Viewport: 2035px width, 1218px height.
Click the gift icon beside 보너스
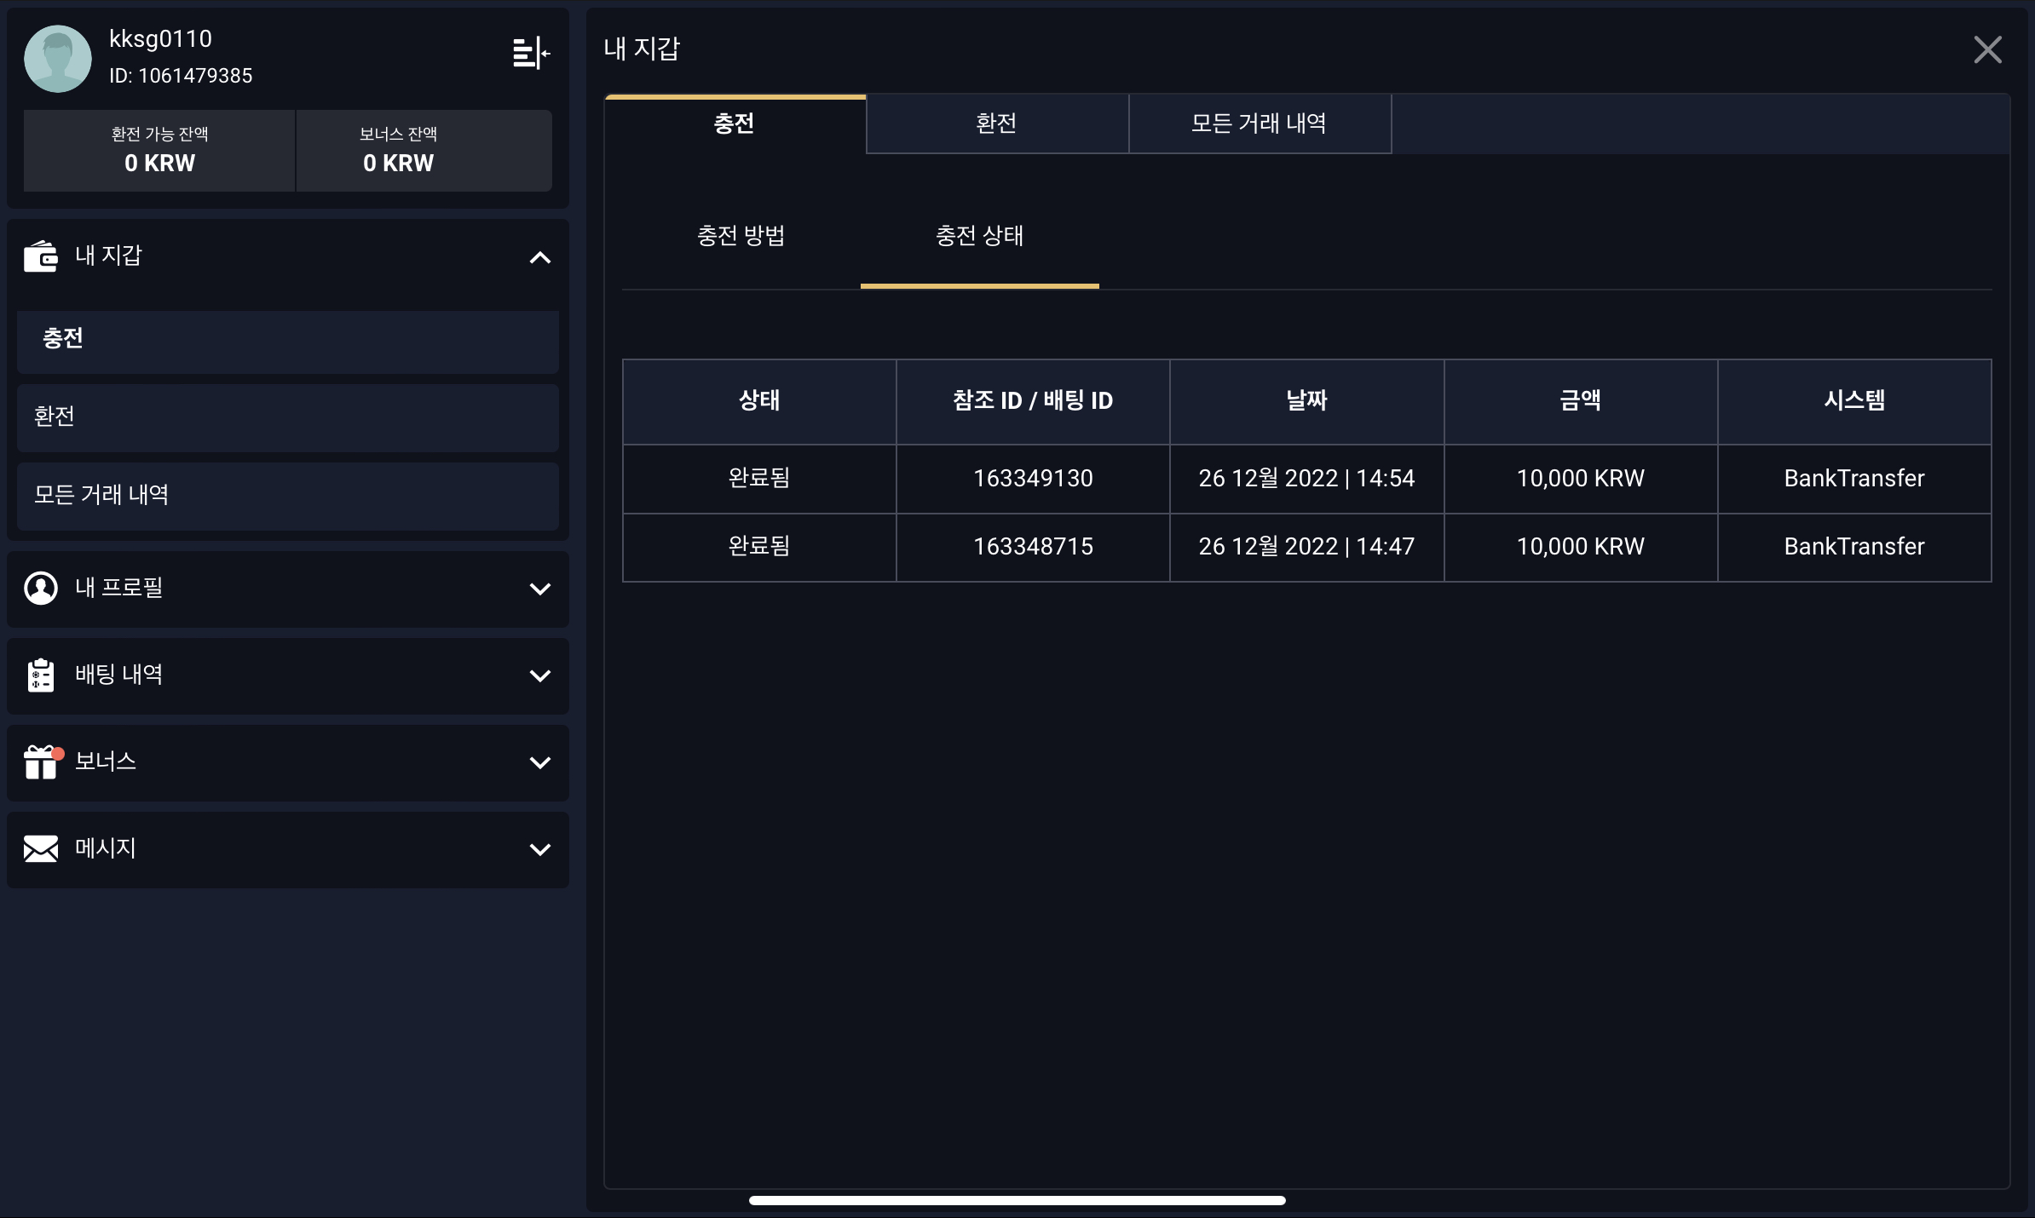pyautogui.click(x=40, y=762)
